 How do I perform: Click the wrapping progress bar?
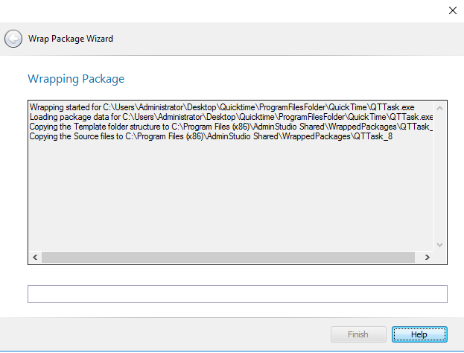[237, 294]
